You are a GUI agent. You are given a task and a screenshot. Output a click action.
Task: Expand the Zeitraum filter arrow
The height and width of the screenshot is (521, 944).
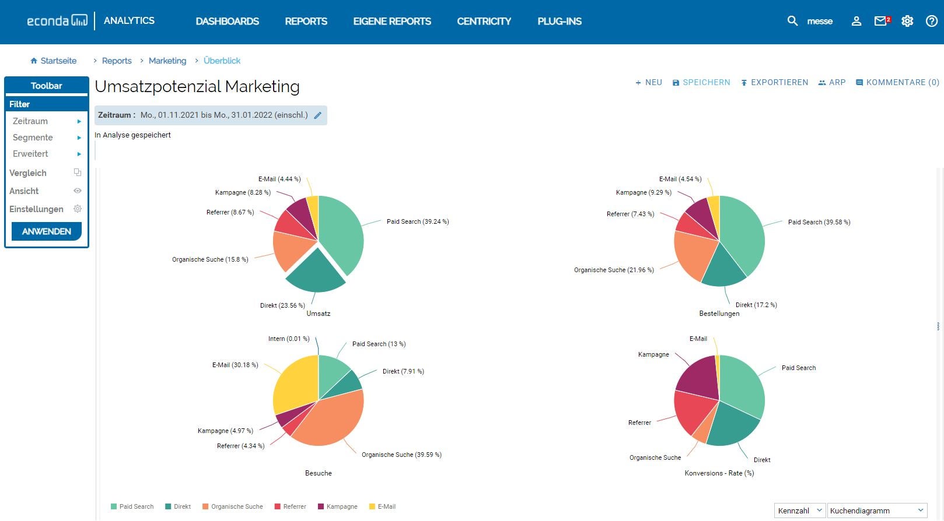point(79,121)
